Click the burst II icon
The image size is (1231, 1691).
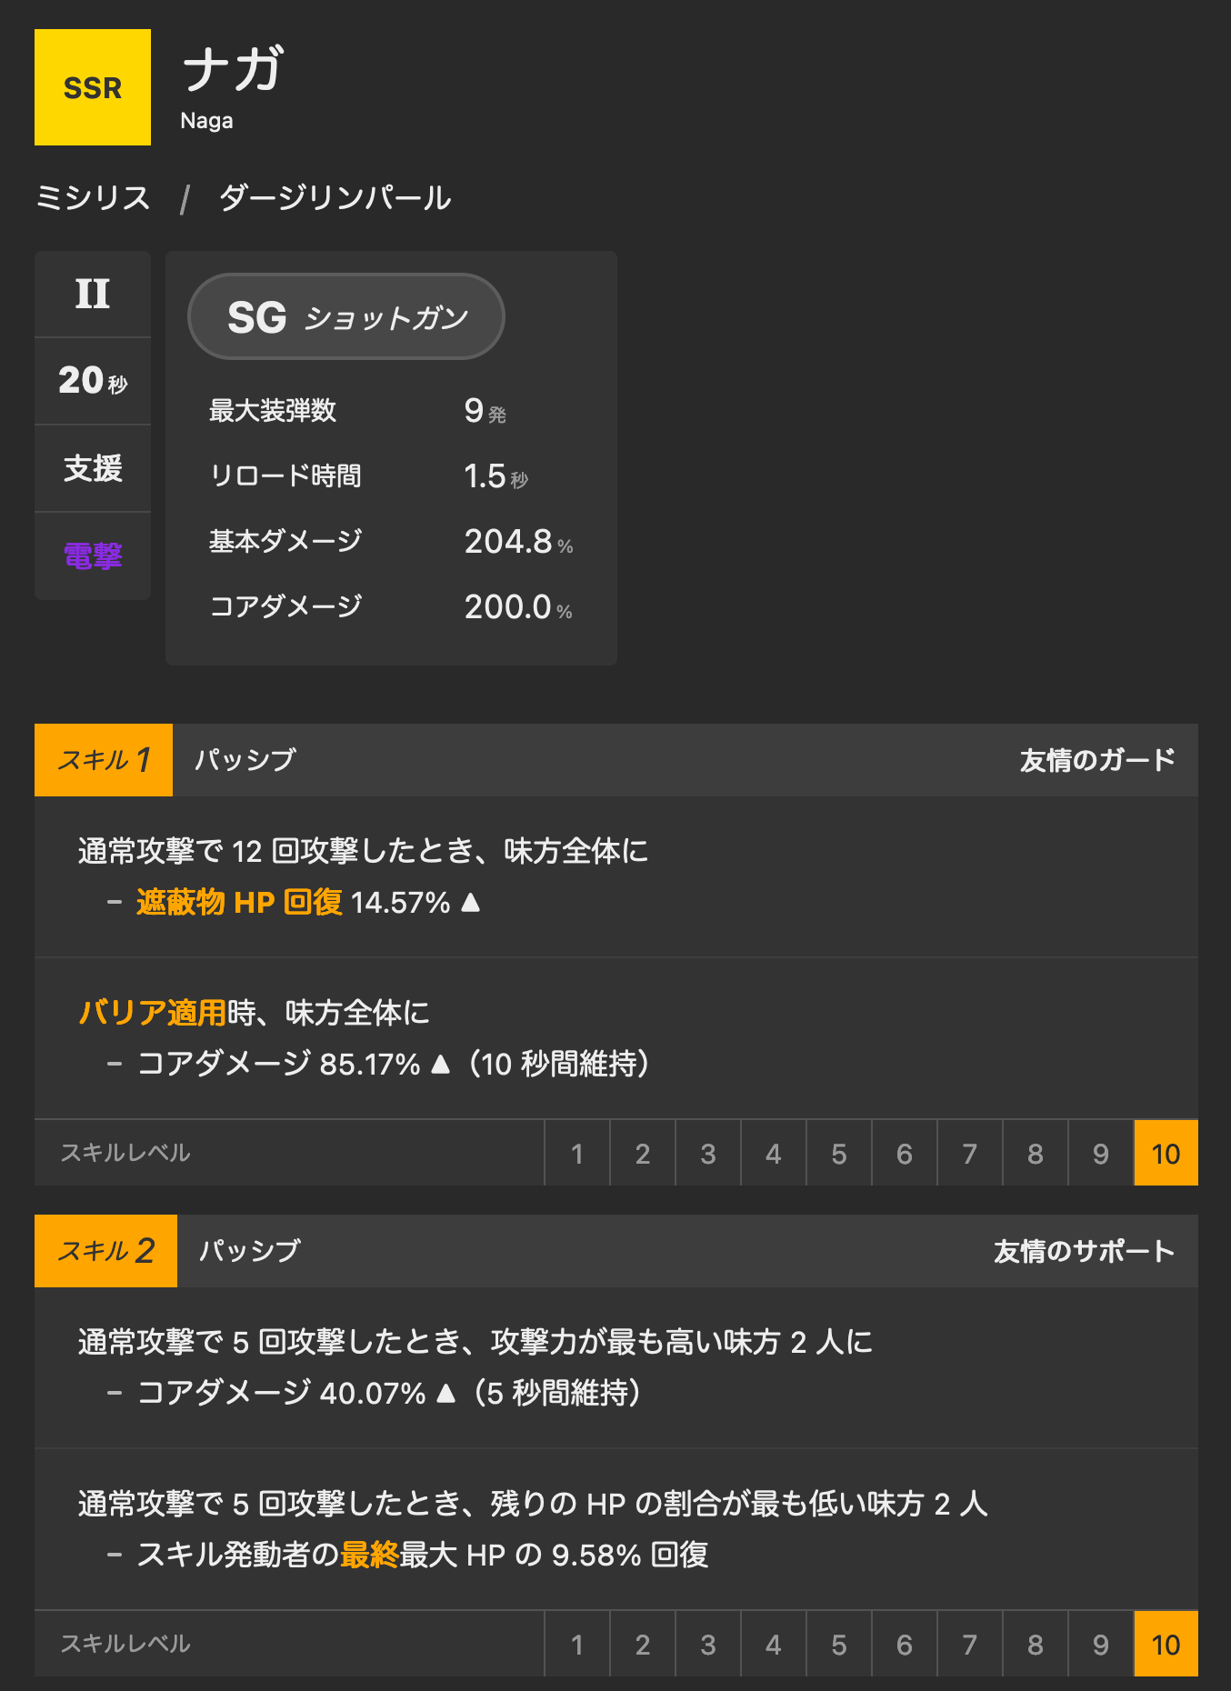pyautogui.click(x=93, y=295)
